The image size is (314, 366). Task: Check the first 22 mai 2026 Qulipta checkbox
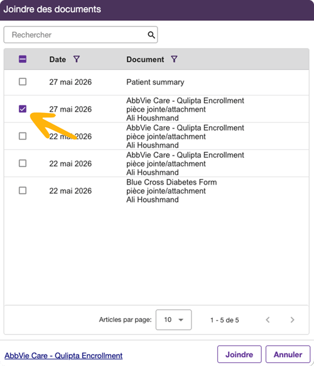click(23, 136)
